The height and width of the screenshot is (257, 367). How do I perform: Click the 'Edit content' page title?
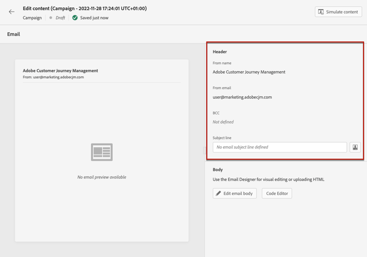(x=85, y=8)
